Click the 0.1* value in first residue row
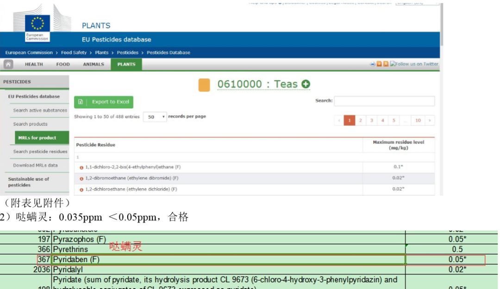 pyautogui.click(x=398, y=166)
